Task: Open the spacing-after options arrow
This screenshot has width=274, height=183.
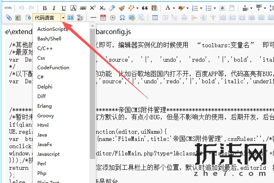Action: point(265,8)
